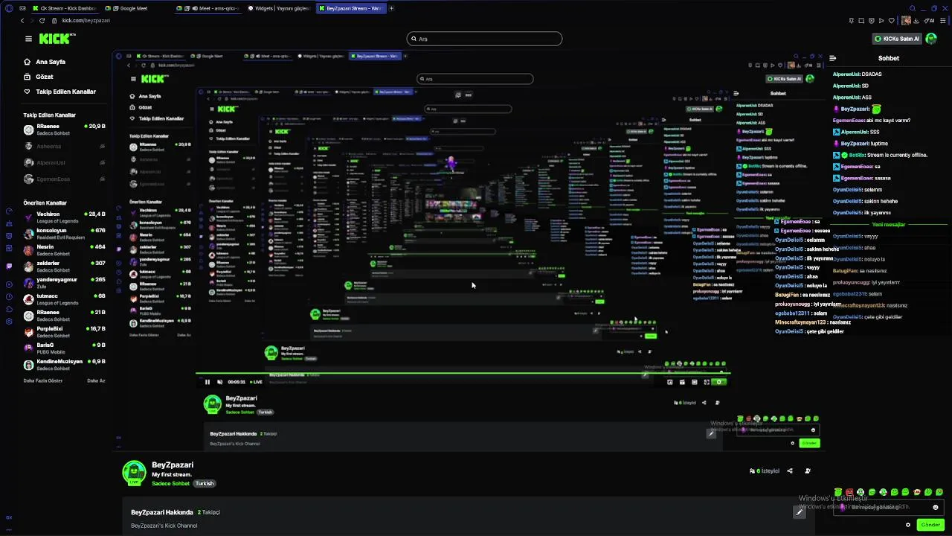
Task: Open the Vechiron League of Legends channel
Action: point(65,217)
